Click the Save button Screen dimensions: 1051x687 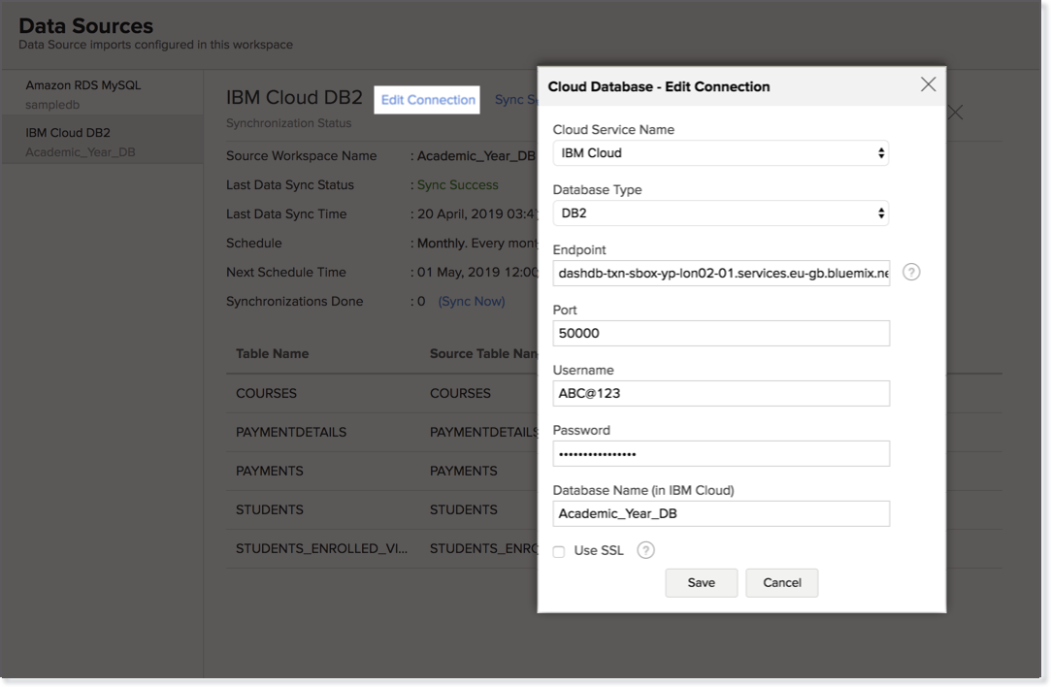tap(701, 582)
